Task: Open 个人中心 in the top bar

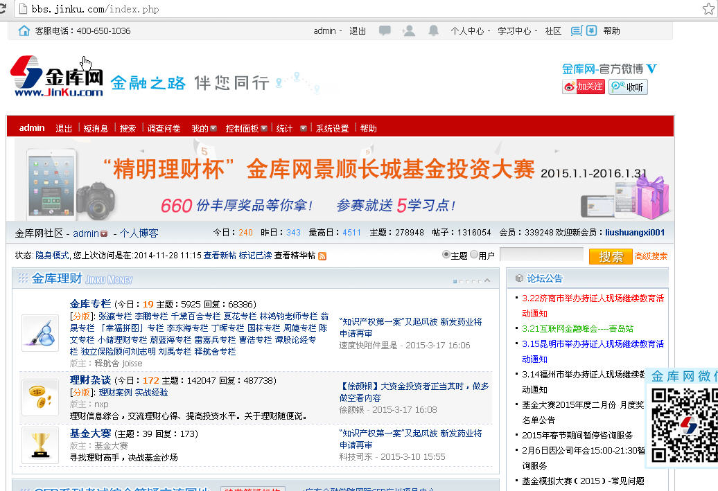Action: [467, 30]
